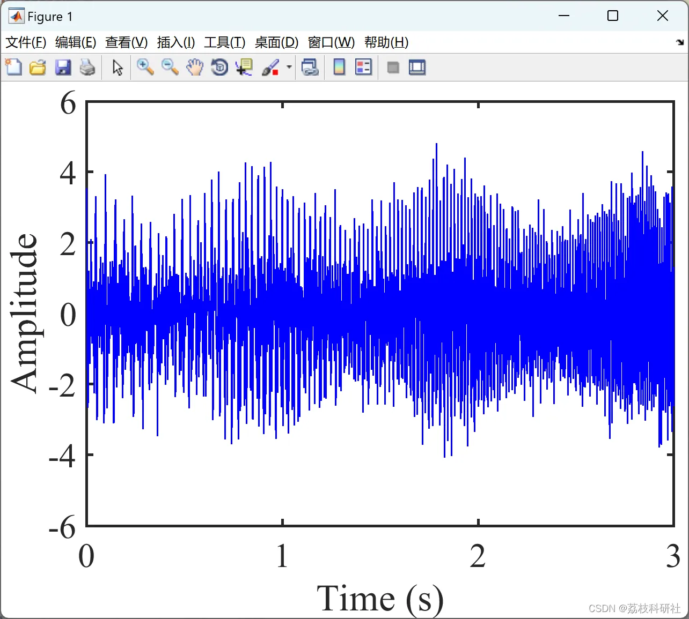Minimize the Figure 1 window
The width and height of the screenshot is (689, 619).
pyautogui.click(x=563, y=16)
